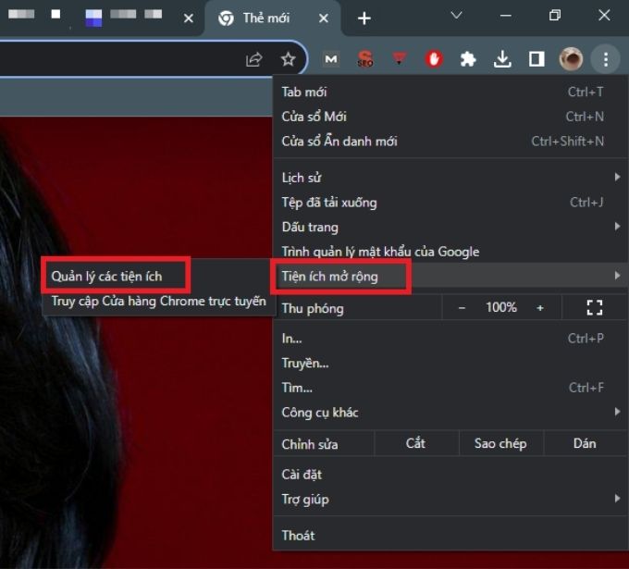Select Tab mới menu item
Screen dimensions: 629x569
point(450,92)
